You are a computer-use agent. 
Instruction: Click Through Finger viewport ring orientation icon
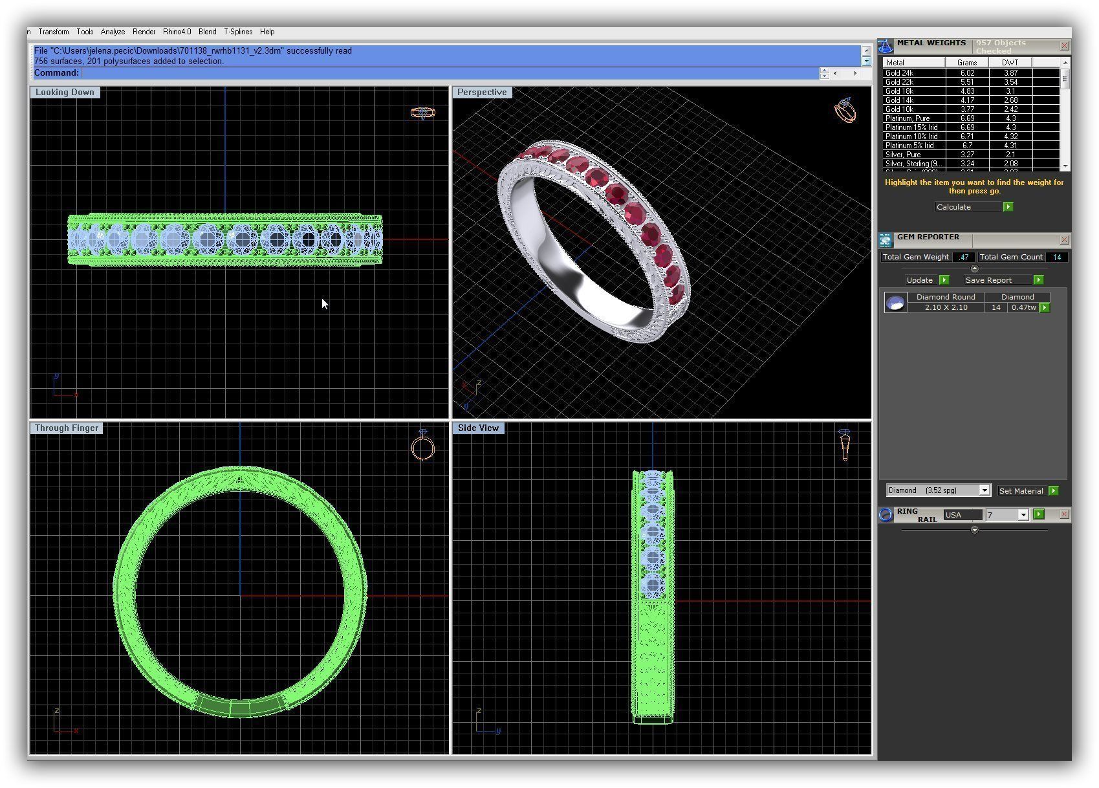pos(422,444)
